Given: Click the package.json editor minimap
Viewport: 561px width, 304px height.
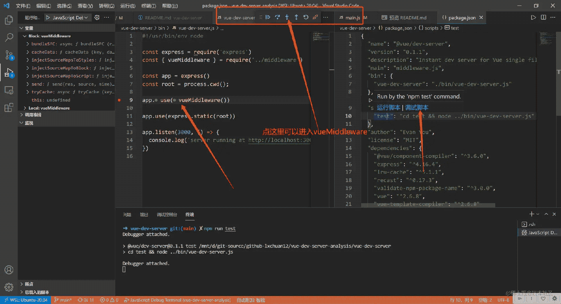Looking at the screenshot, I should point(547,39).
